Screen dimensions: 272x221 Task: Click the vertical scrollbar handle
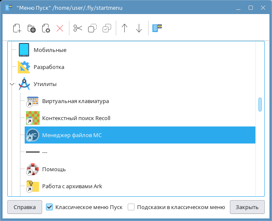pos(260,104)
